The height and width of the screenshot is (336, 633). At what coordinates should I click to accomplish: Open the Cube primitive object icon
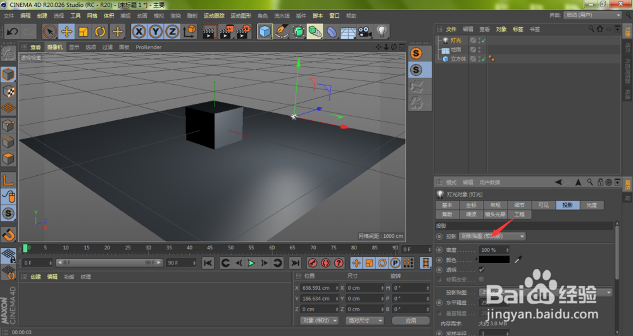pyautogui.click(x=265, y=31)
